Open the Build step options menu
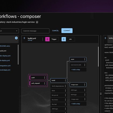 point(65,91)
